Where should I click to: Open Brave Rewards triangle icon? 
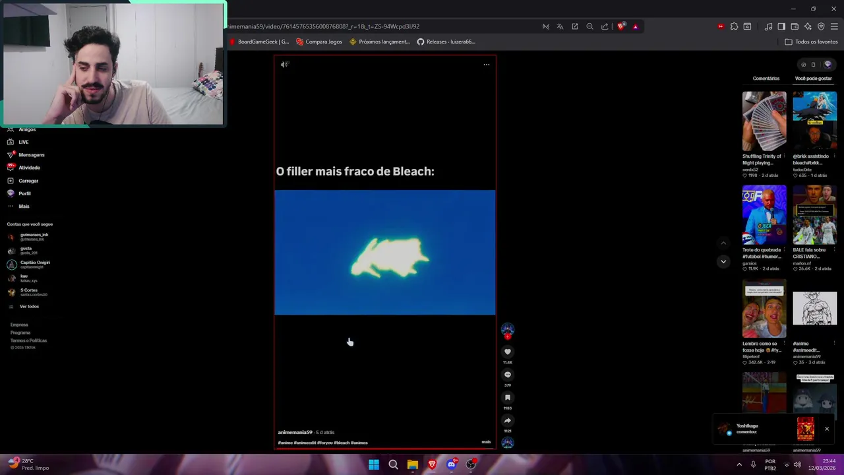click(635, 26)
